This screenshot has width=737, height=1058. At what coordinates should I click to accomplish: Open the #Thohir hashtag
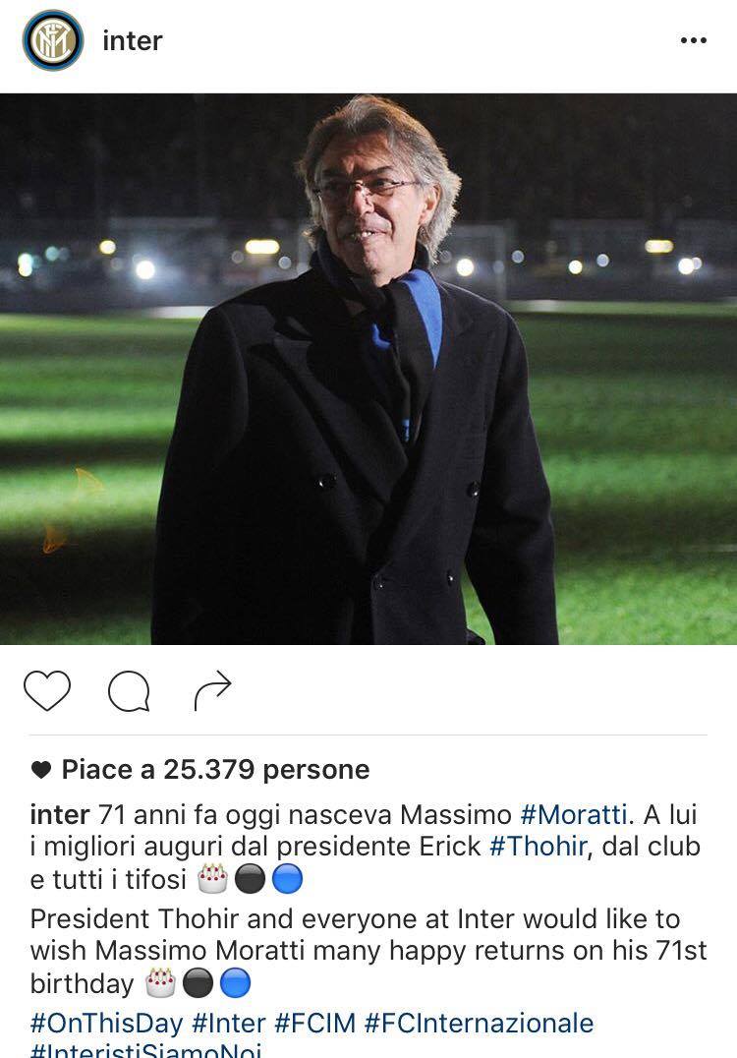point(539,847)
